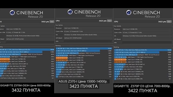Click the Cinebench logo in the 3432 pts panel
This screenshot has height=97, width=173.
pos(12,13)
